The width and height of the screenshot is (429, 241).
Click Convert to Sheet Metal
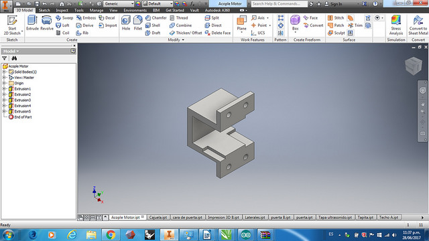click(x=418, y=25)
